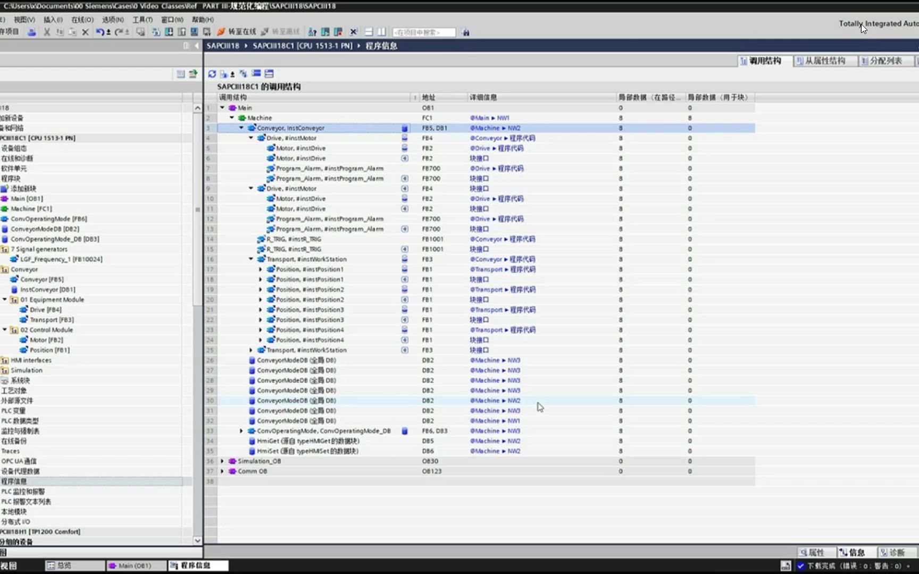Expand the Comm OB node
This screenshot has width=919, height=574.
pyautogui.click(x=222, y=471)
